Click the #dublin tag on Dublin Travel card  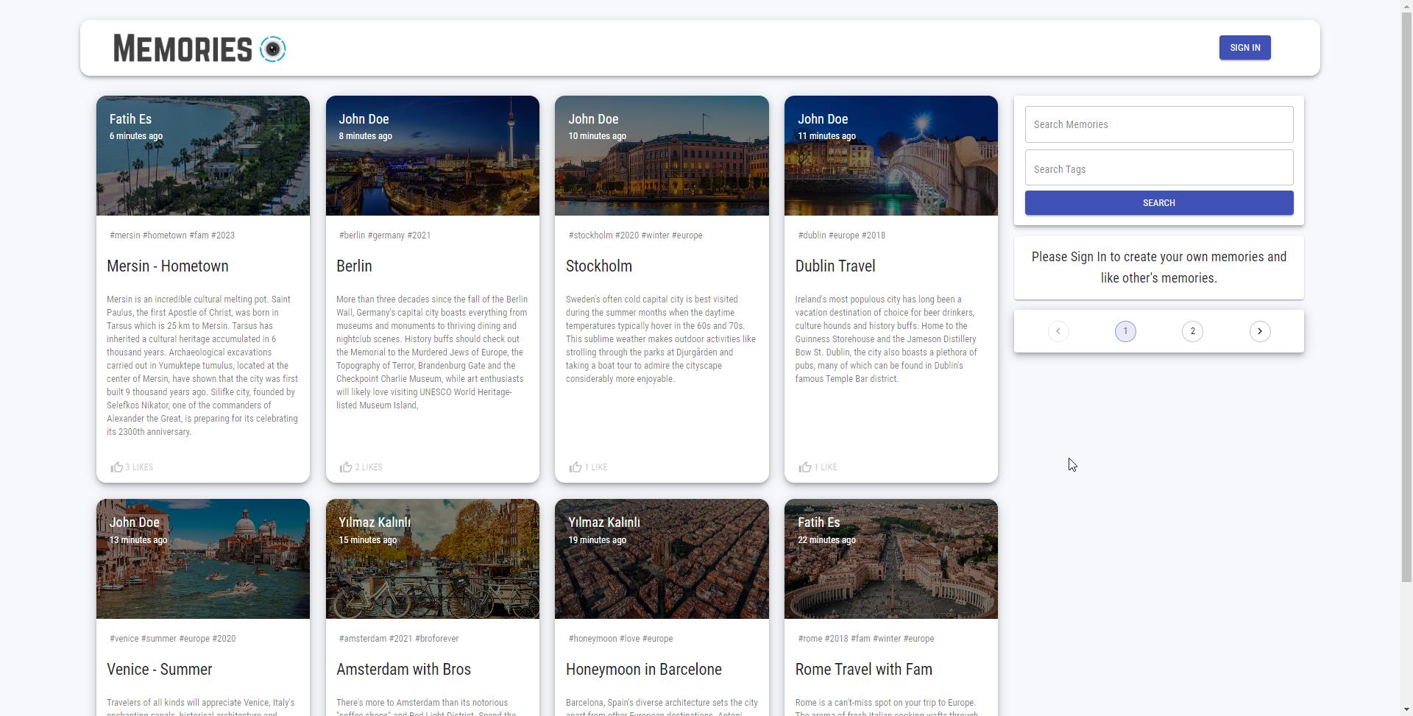tap(812, 235)
